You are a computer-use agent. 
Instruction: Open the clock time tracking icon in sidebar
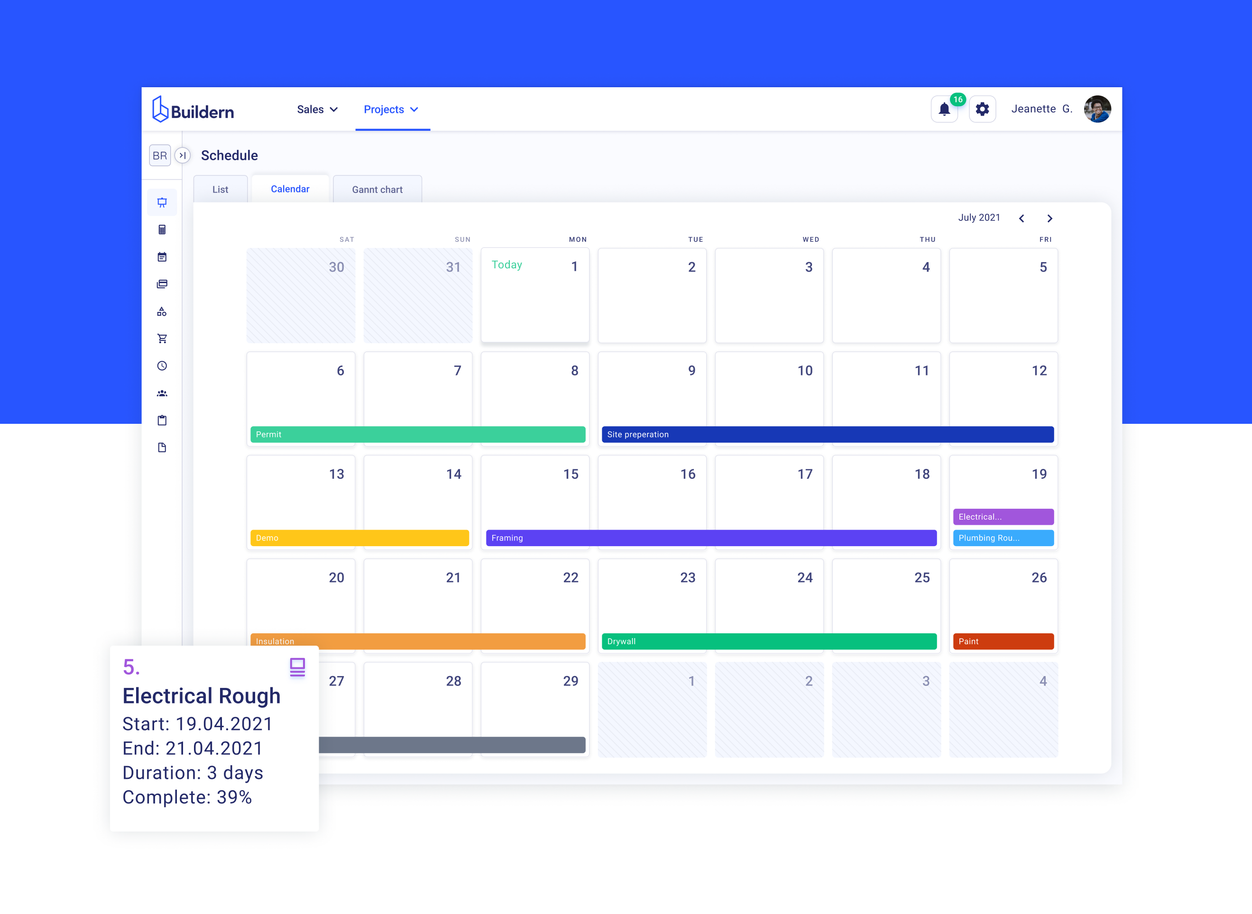162,365
